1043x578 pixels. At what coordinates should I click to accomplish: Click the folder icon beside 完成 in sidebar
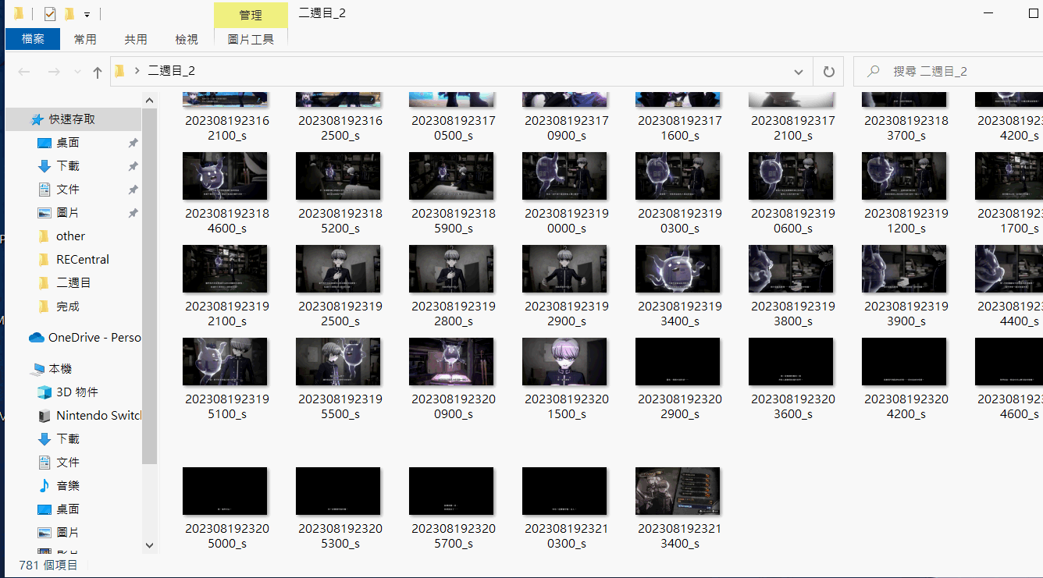click(x=44, y=307)
